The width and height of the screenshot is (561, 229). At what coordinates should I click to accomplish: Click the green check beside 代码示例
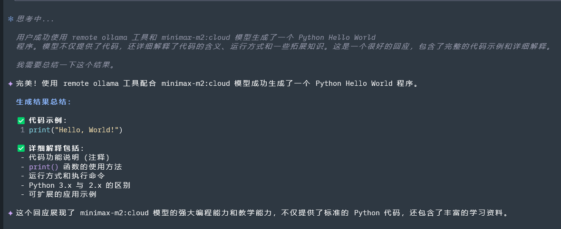pyautogui.click(x=21, y=121)
